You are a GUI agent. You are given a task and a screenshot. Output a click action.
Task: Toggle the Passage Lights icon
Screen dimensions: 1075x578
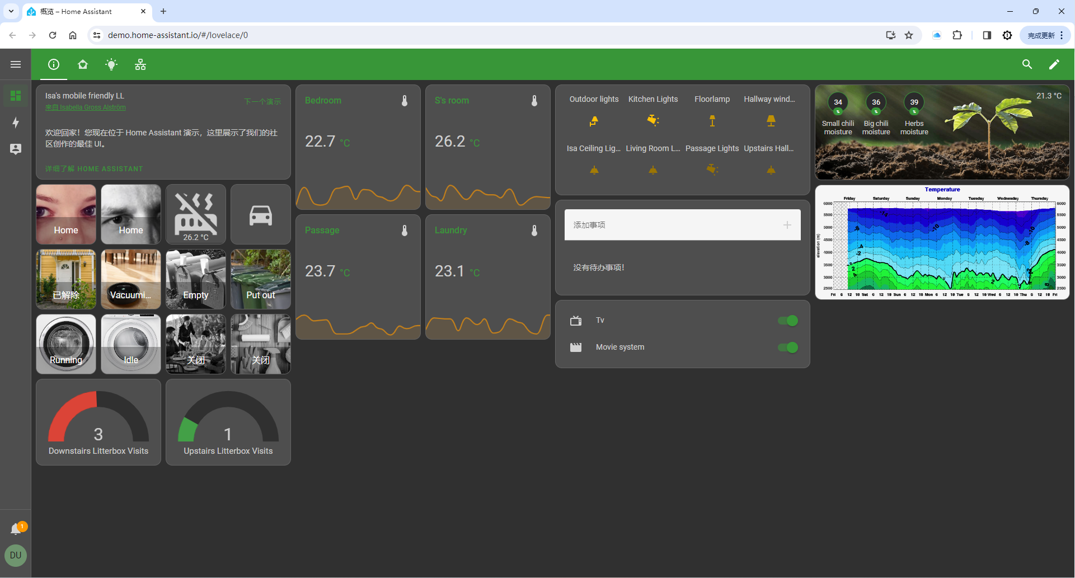pyautogui.click(x=712, y=170)
